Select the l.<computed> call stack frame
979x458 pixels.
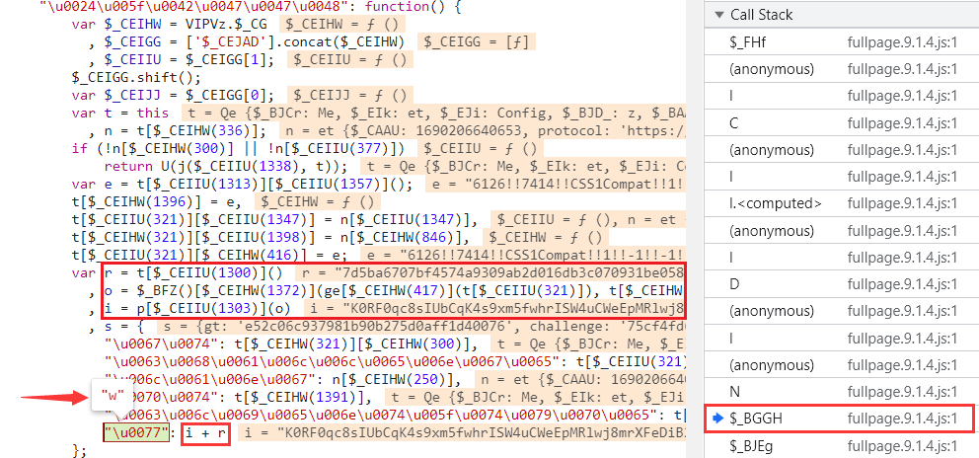point(774,203)
